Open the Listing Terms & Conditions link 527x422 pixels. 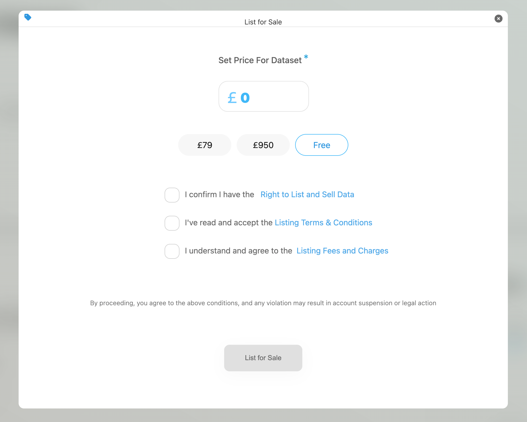323,223
